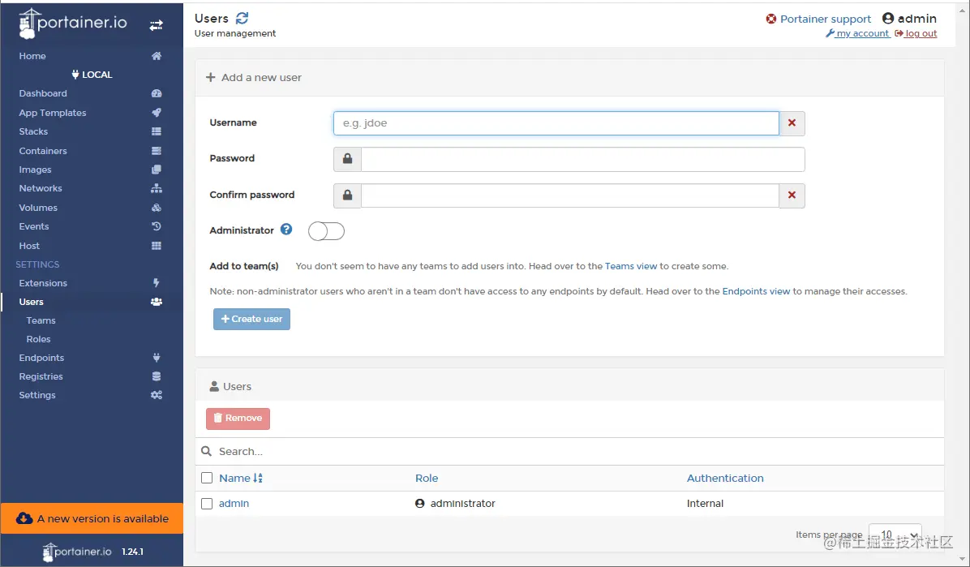This screenshot has height=567, width=970.
Task: Click the portainer.io logo at top of sidebar
Action: click(73, 24)
